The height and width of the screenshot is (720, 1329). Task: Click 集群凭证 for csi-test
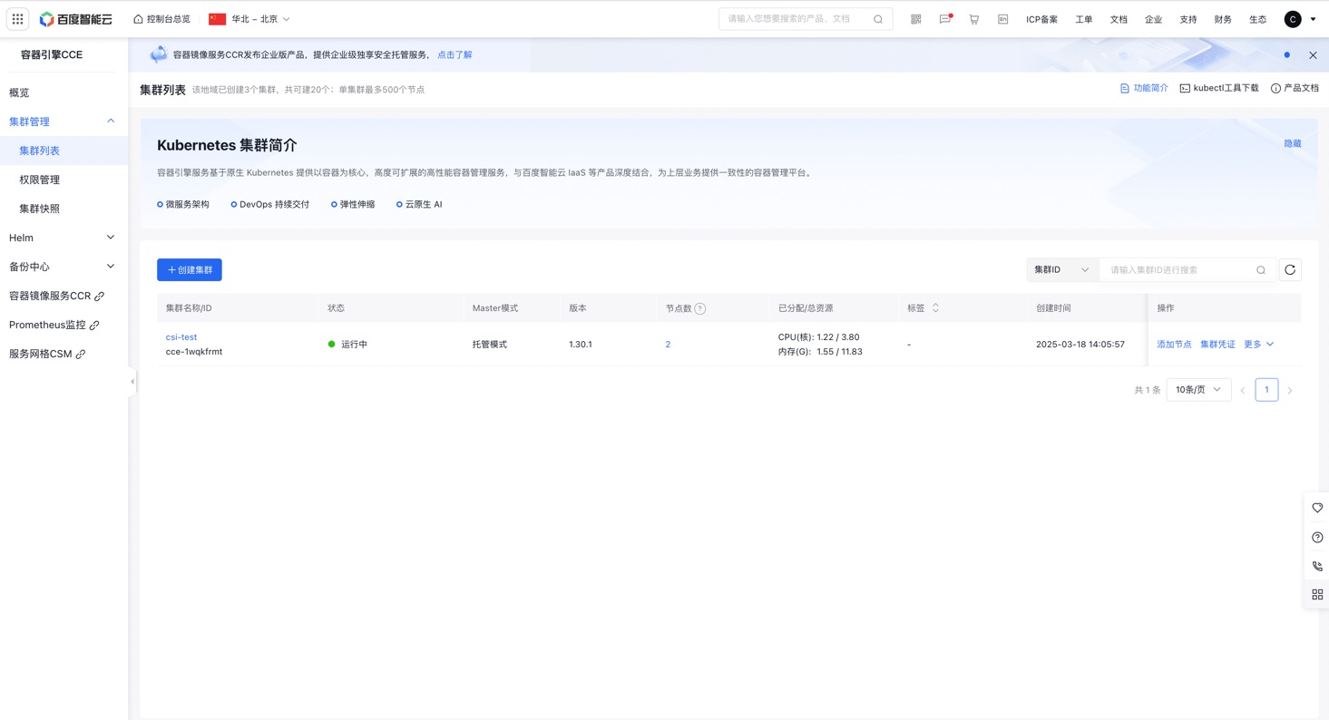[1217, 345]
